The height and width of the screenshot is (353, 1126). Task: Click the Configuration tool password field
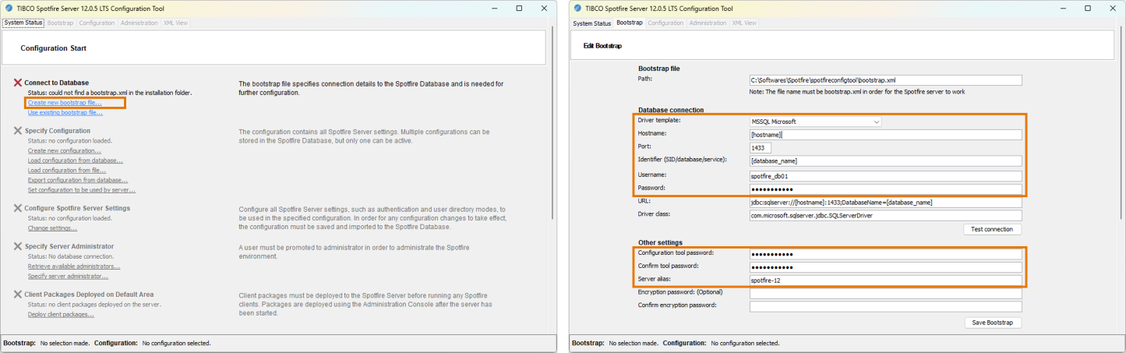coord(885,254)
